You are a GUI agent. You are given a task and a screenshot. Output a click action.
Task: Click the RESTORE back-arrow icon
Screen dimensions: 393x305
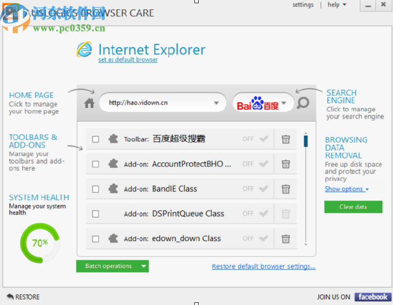[x=10, y=297]
